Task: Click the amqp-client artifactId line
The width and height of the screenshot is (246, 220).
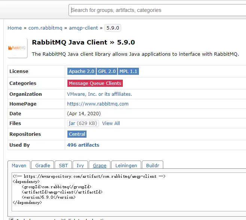Action: pyautogui.click(x=62, y=192)
